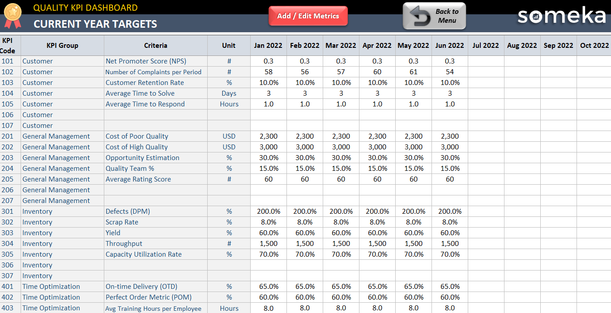Image resolution: width=611 pixels, height=313 pixels.
Task: Click KPI code 101 cell
Action: [x=10, y=61]
